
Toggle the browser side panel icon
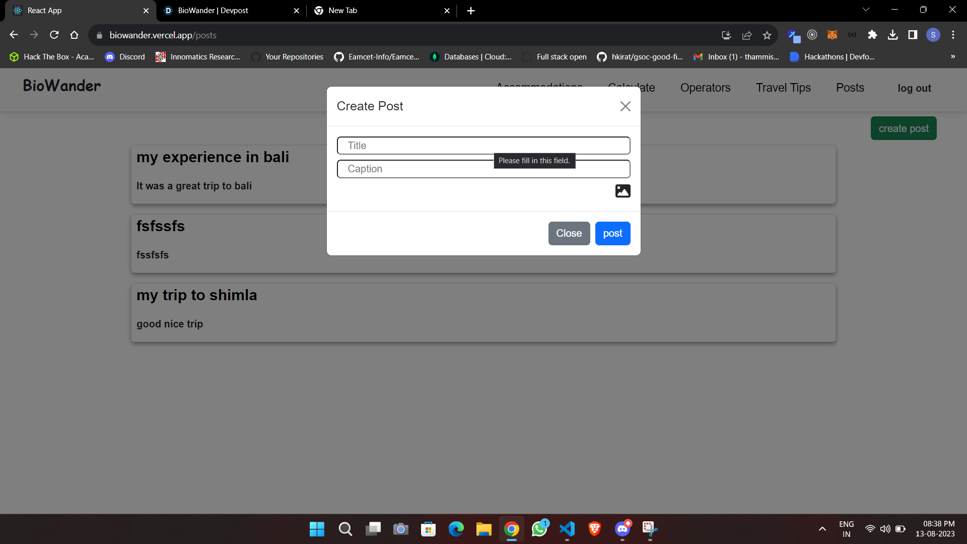tap(913, 35)
